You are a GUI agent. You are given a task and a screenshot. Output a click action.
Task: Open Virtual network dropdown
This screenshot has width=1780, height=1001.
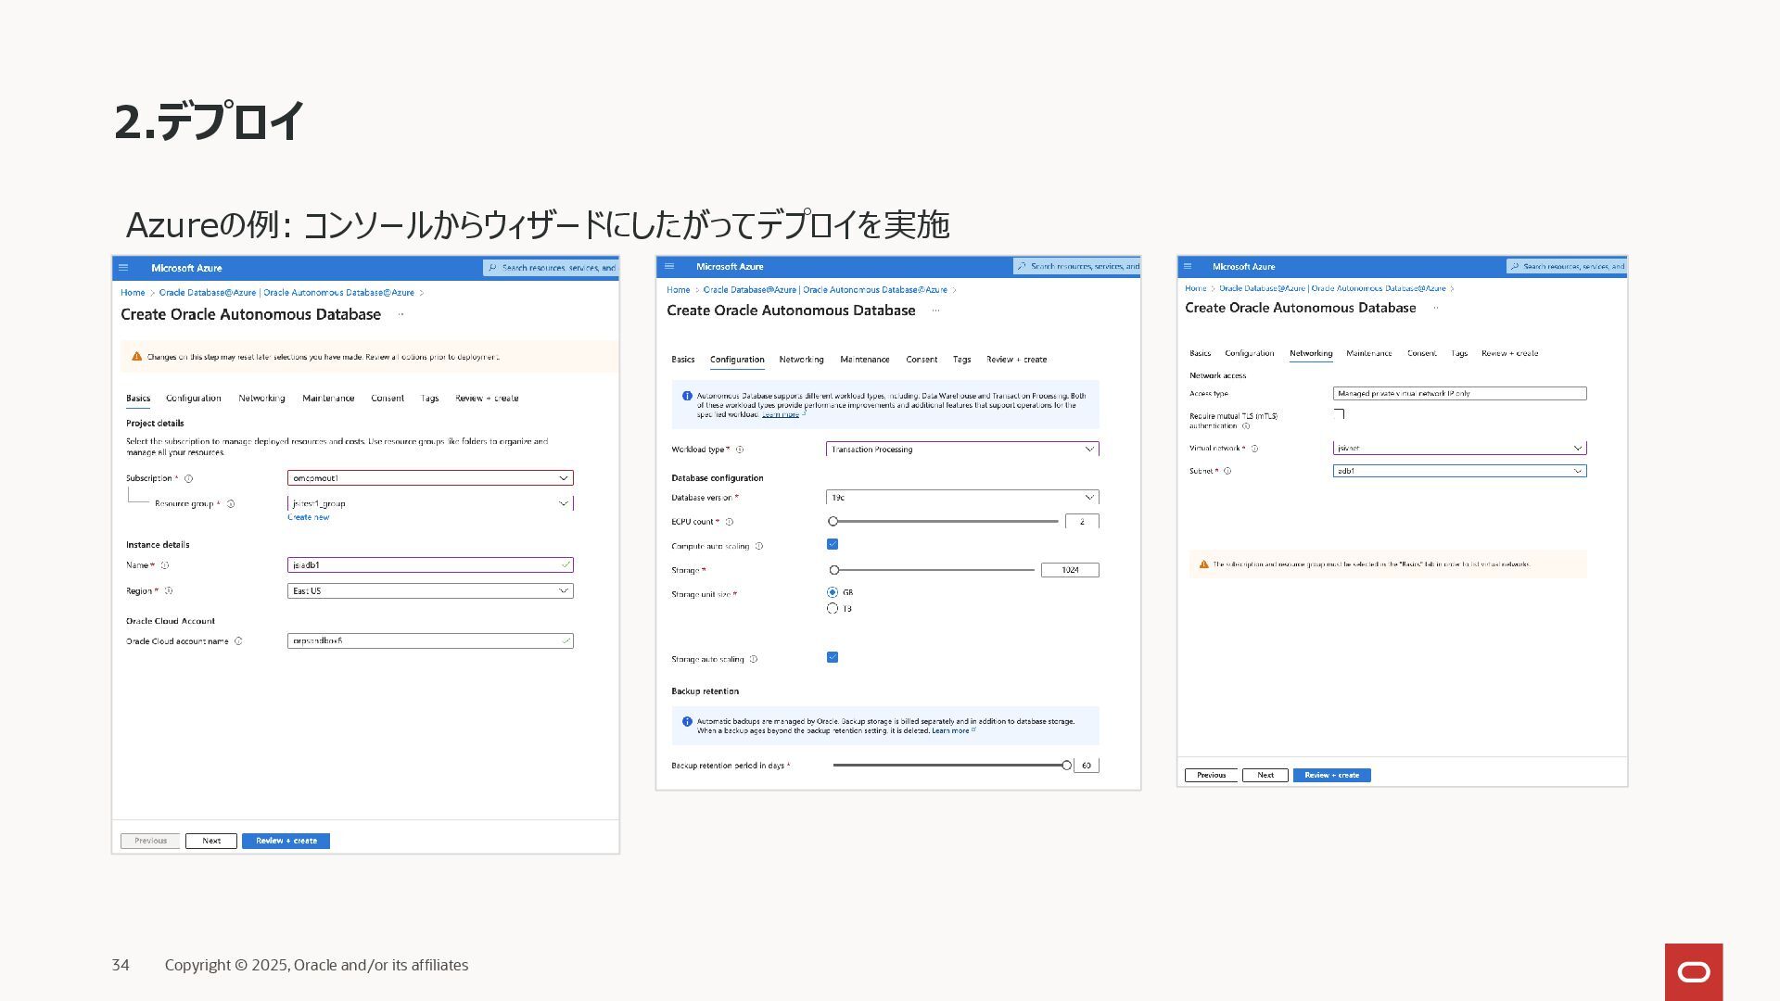click(x=1459, y=449)
